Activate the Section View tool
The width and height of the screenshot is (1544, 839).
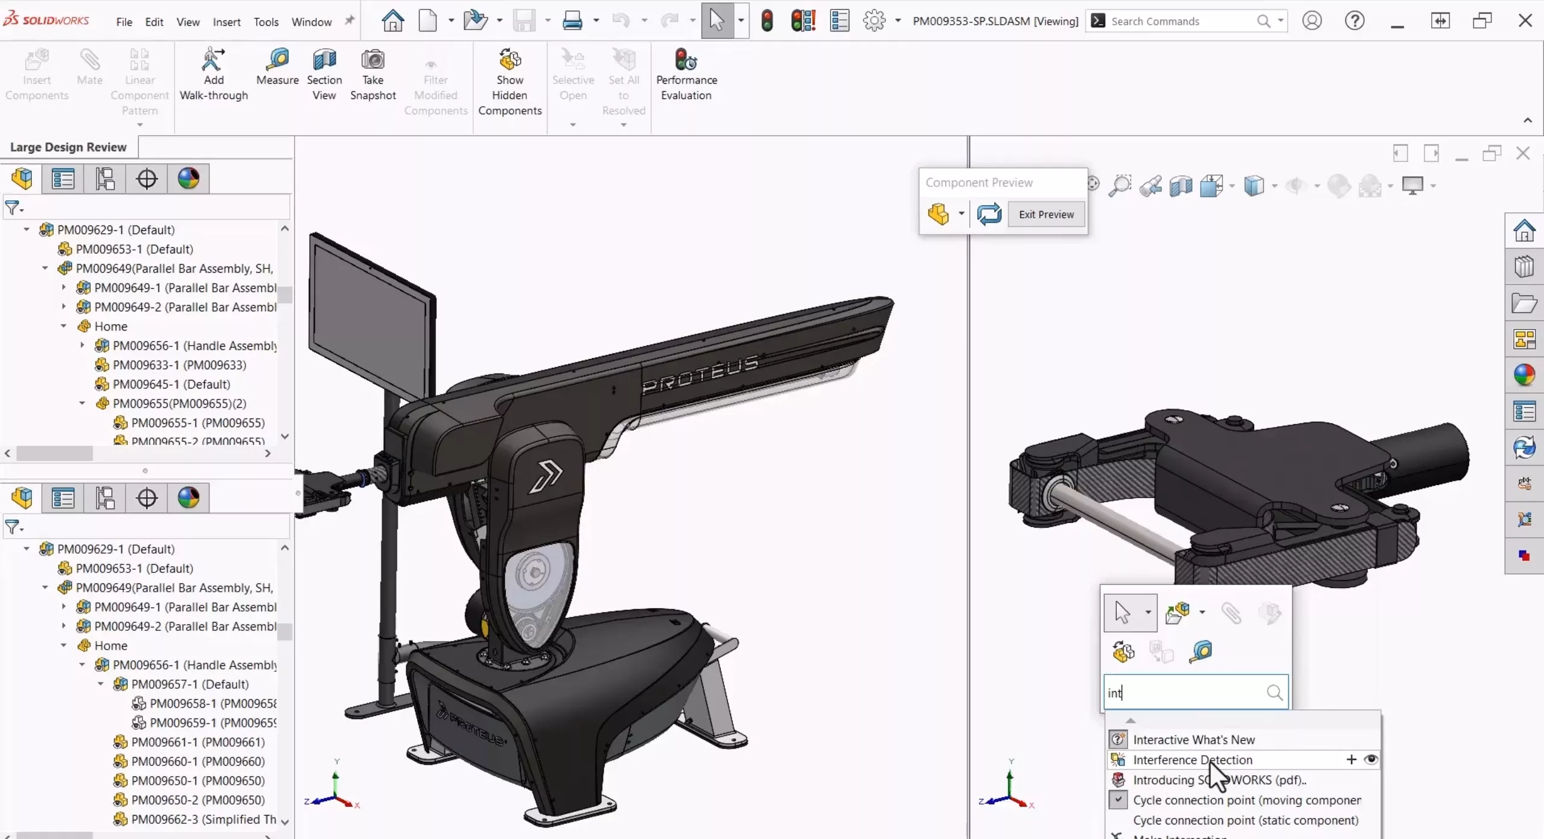pos(324,74)
